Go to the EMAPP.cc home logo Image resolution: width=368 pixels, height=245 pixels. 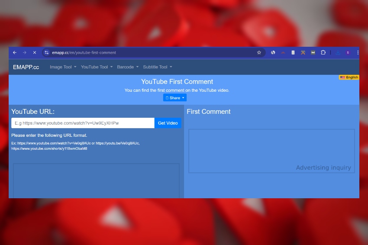pyautogui.click(x=26, y=67)
